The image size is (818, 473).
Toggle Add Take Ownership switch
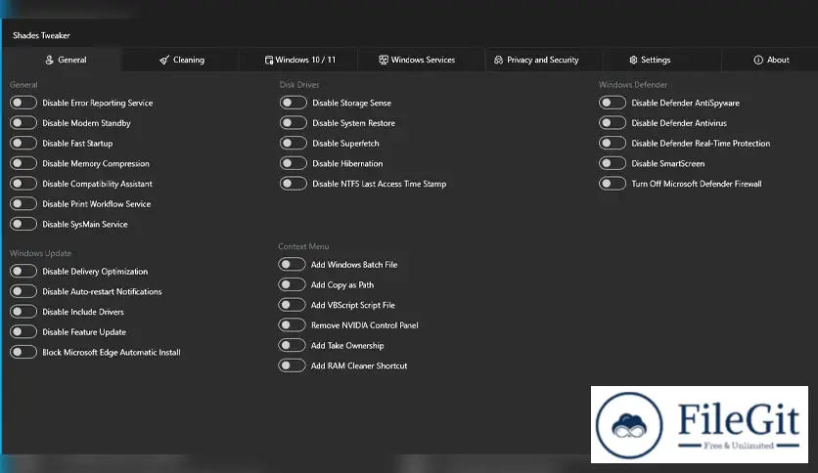tap(292, 345)
